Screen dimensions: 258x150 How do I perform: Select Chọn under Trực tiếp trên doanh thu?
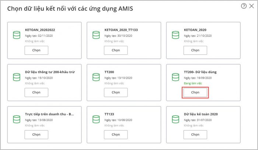(36, 135)
